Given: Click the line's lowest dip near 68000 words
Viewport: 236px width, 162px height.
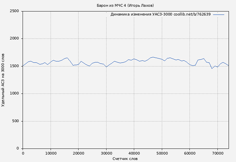Looking at the screenshot, I should 212,69.
